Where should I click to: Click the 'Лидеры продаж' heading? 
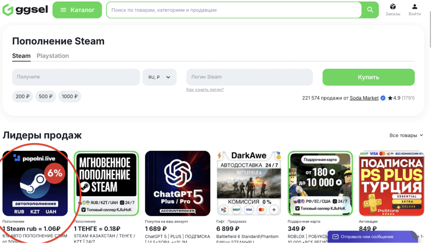[x=42, y=135]
